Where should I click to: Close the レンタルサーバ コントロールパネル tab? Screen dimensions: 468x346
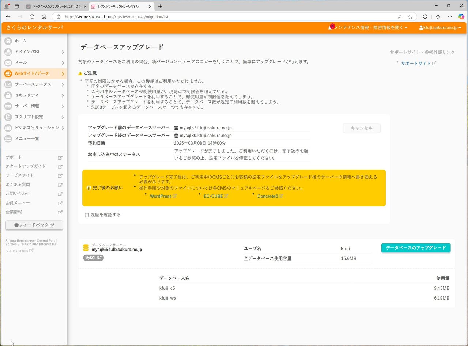[150, 6]
